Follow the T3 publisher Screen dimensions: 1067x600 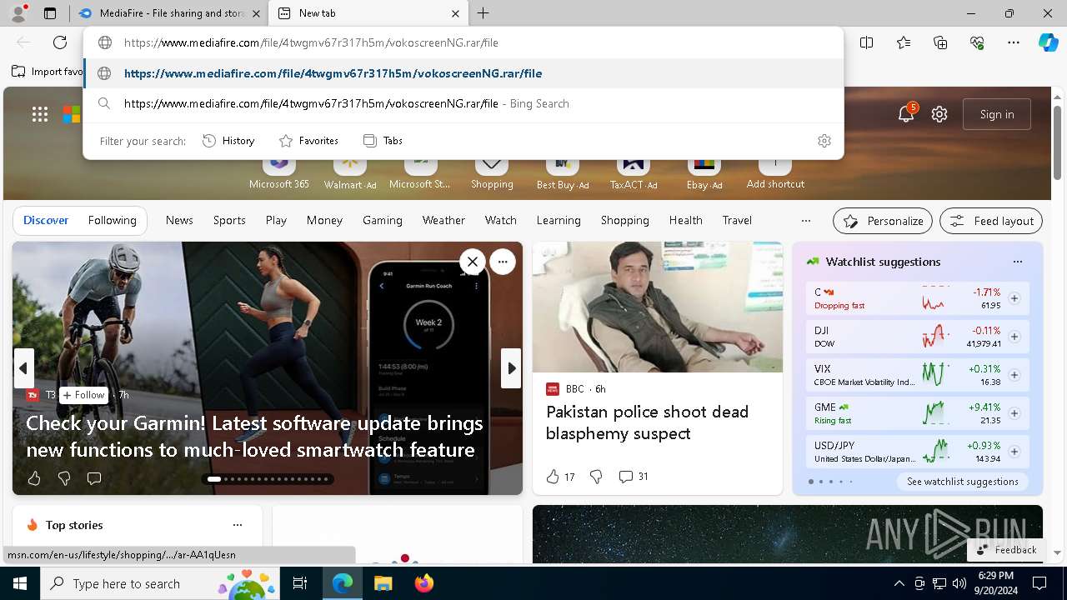83,395
